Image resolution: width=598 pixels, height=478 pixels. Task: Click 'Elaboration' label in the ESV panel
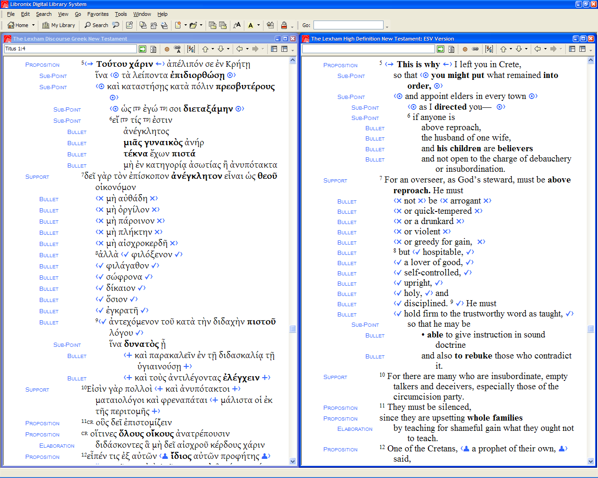[x=355, y=429]
